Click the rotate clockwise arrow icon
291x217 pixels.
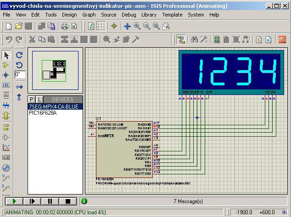pyautogui.click(x=19, y=55)
